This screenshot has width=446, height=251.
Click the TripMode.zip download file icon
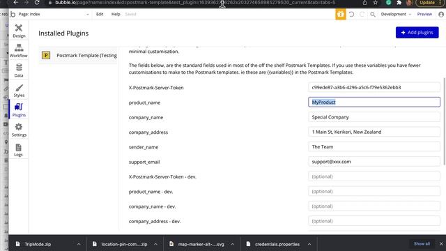click(x=18, y=244)
